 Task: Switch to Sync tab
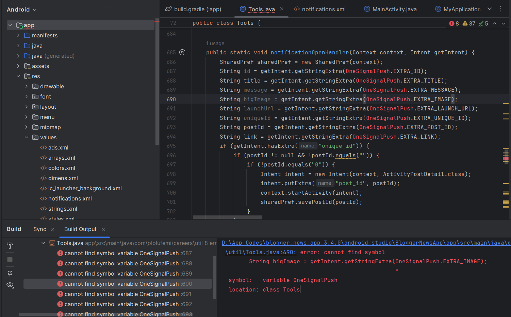point(40,229)
